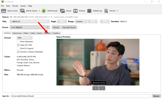Viewport: 162px width, 99px height.
Task: Click the Reload button
Action: click(x=56, y=27)
